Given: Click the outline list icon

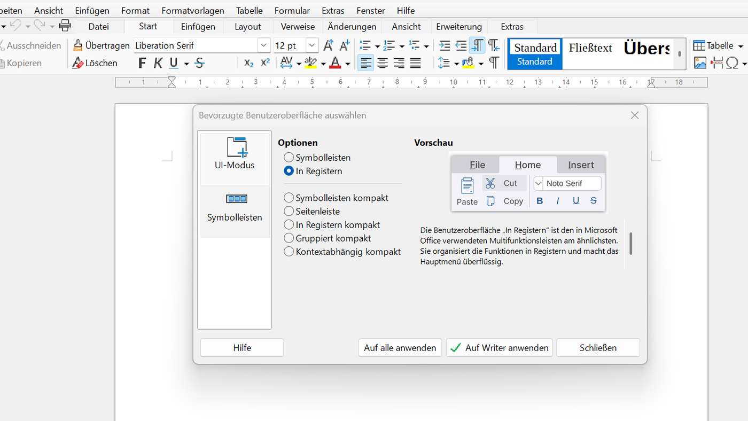Looking at the screenshot, I should pyautogui.click(x=414, y=45).
